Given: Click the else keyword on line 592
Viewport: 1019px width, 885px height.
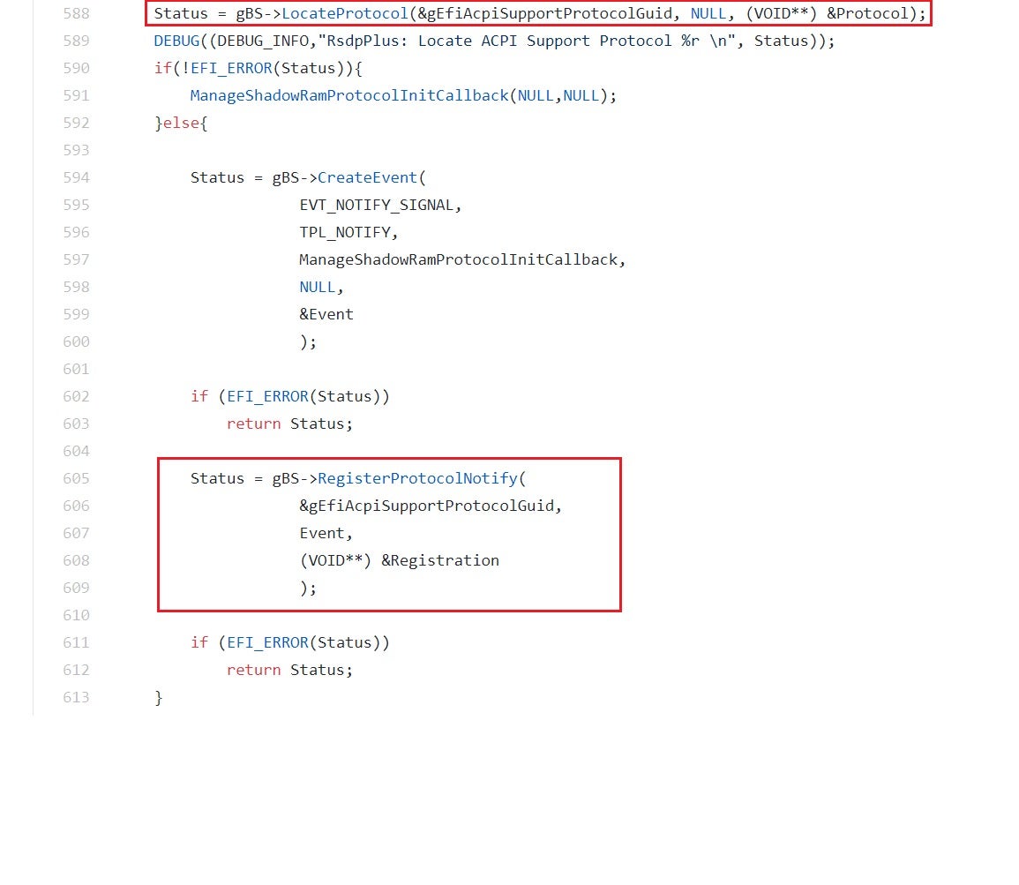Looking at the screenshot, I should tap(181, 123).
